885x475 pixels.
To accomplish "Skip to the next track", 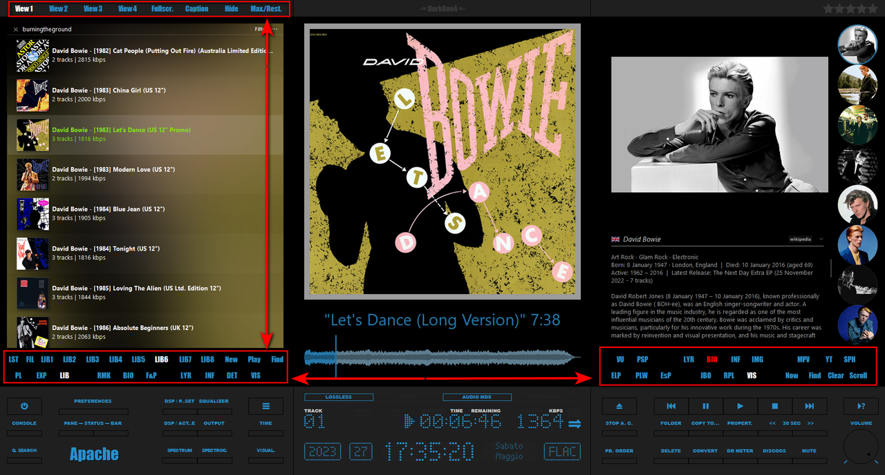I will click(x=809, y=406).
